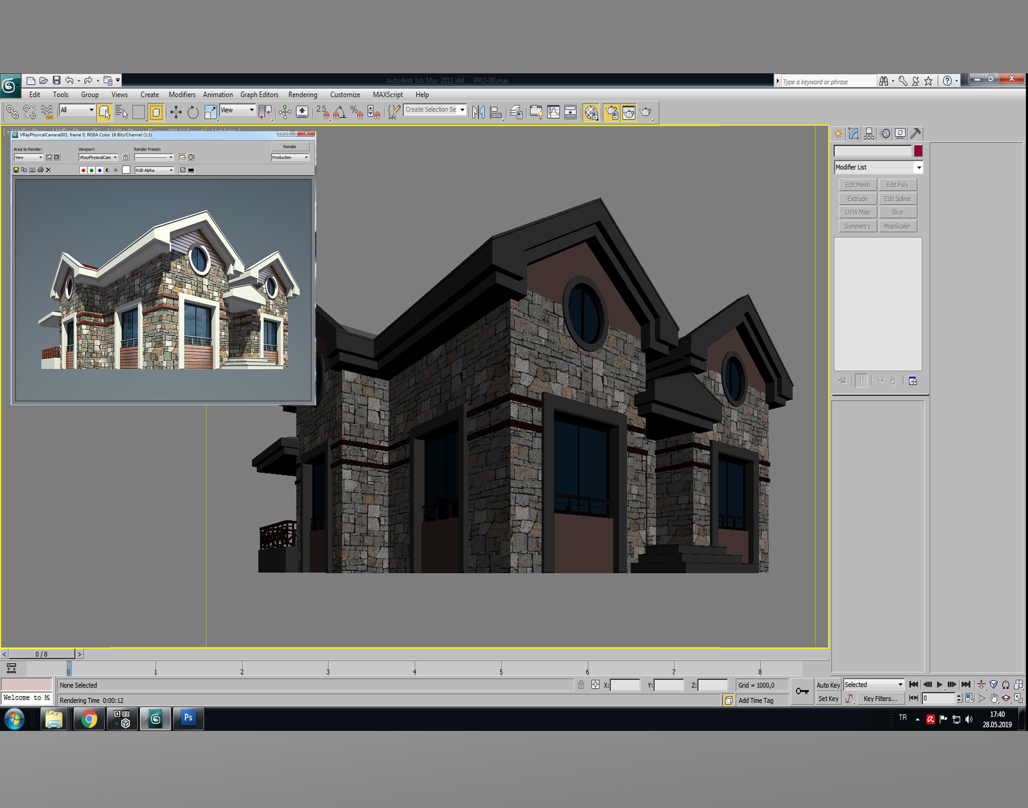1028x808 pixels.
Task: Toggle red channel in render window
Action: coord(83,170)
